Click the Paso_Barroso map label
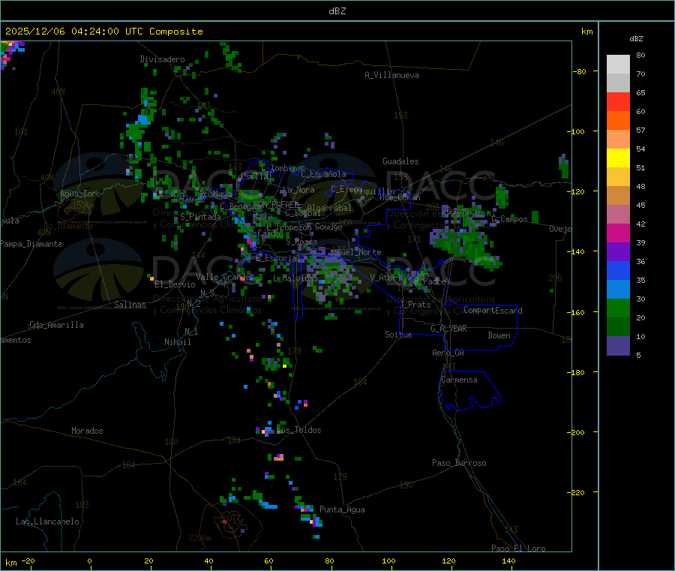Screen dimensions: 675x571 459,463
